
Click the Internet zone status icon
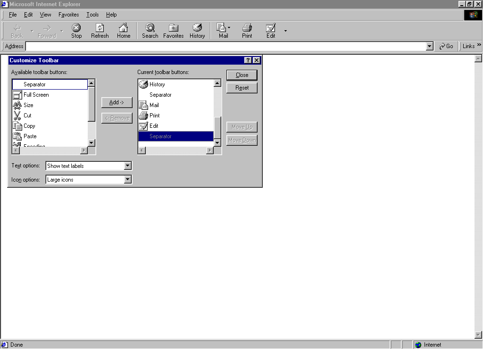point(418,345)
